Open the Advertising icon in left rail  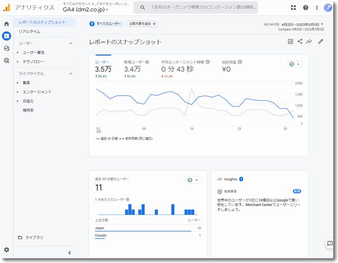coord(6,60)
